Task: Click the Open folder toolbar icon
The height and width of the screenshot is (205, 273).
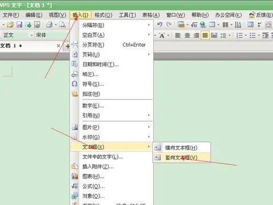Action: 10,24
